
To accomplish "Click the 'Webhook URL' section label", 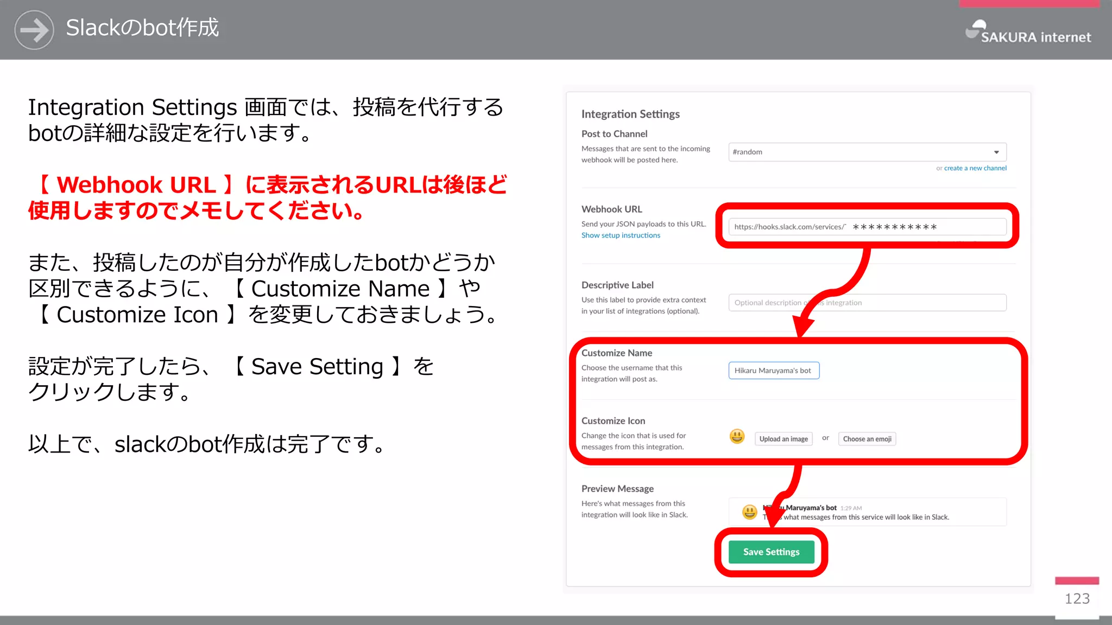I will coord(611,209).
